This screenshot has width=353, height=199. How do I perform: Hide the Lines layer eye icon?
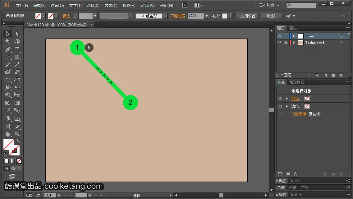(279, 36)
